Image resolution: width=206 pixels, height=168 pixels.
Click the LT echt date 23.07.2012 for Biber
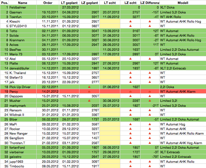pyautogui.click(x=110, y=119)
